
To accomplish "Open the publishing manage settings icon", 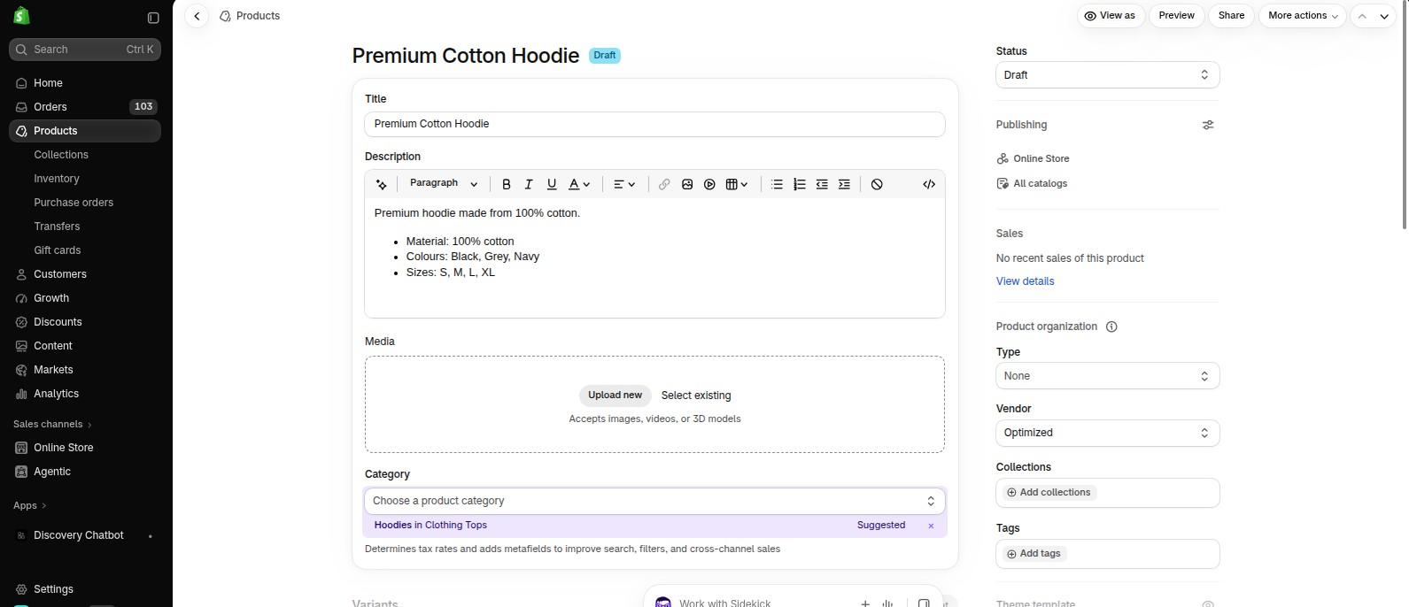I will [1208, 125].
